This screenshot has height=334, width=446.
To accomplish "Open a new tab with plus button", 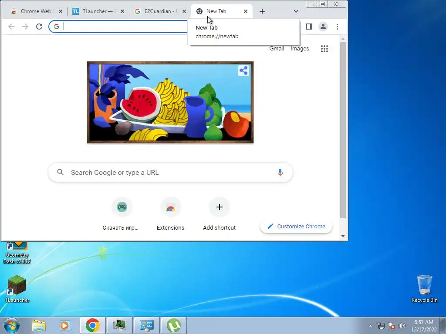I will pyautogui.click(x=262, y=11).
